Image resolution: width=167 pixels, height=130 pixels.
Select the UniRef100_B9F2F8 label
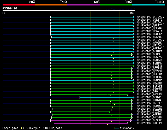[x=150, y=86]
